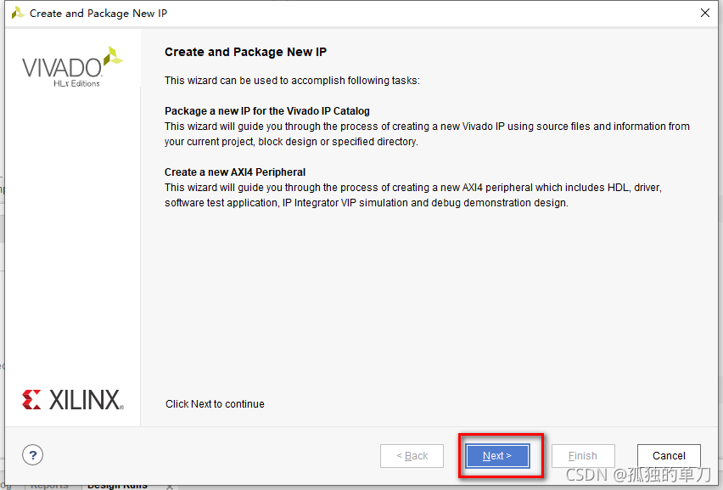This screenshot has width=723, height=490.
Task: Click the Vivado HLx Editions logo
Action: (x=72, y=67)
